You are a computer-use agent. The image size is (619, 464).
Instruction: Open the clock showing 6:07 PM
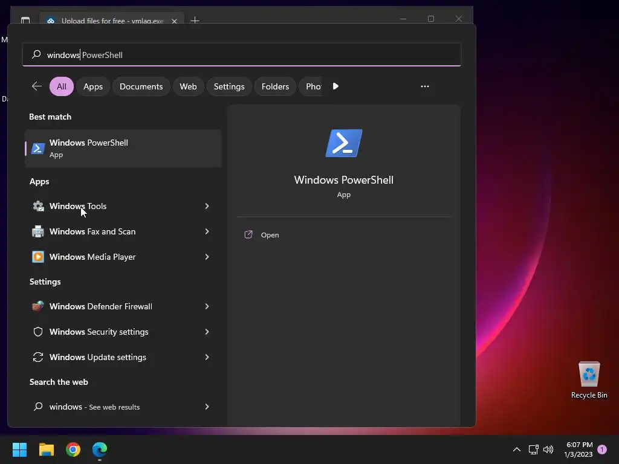tap(578, 449)
